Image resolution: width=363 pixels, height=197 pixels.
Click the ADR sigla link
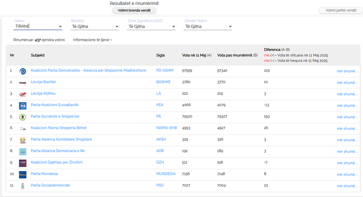(x=160, y=151)
